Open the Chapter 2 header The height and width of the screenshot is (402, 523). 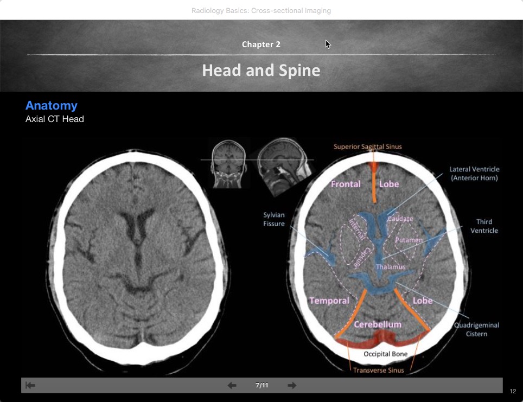[x=261, y=44]
